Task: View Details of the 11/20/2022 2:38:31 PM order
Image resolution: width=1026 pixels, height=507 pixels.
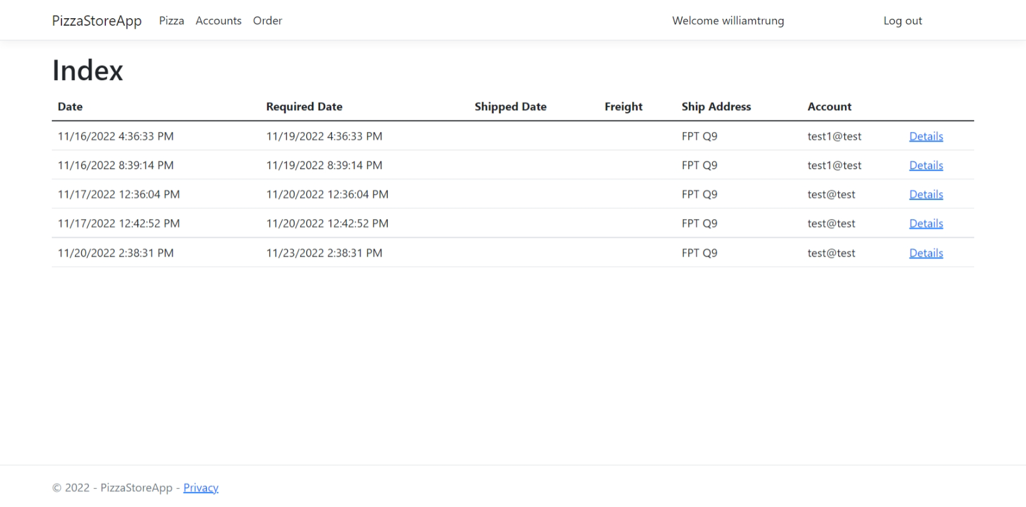Action: pos(926,252)
